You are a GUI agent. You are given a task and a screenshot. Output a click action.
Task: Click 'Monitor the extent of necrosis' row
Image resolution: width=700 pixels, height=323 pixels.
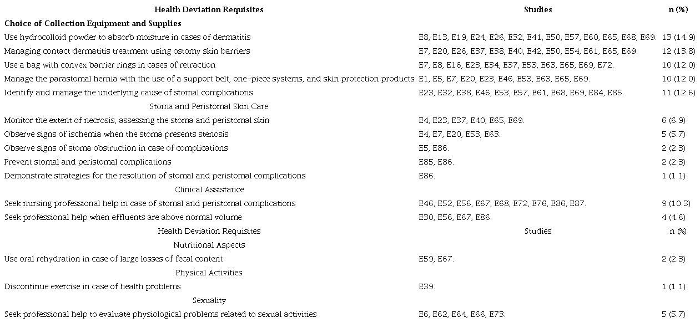click(137, 120)
